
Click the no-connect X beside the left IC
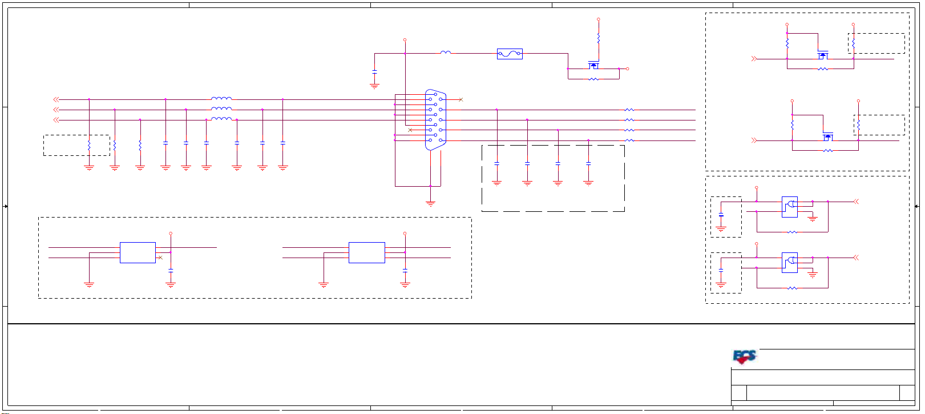pyautogui.click(x=160, y=258)
